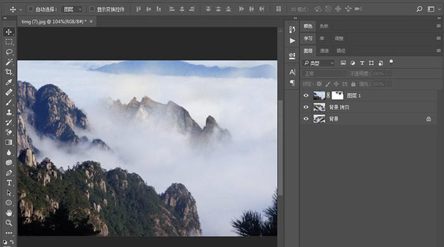Switch to the 通道 tab

click(x=324, y=51)
